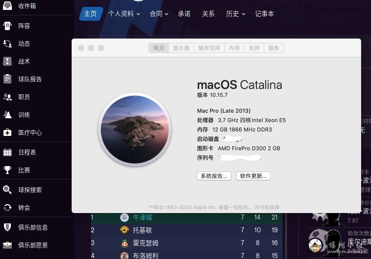Open 日程表 in the sidebar
The height and width of the screenshot is (259, 371).
[27, 152]
